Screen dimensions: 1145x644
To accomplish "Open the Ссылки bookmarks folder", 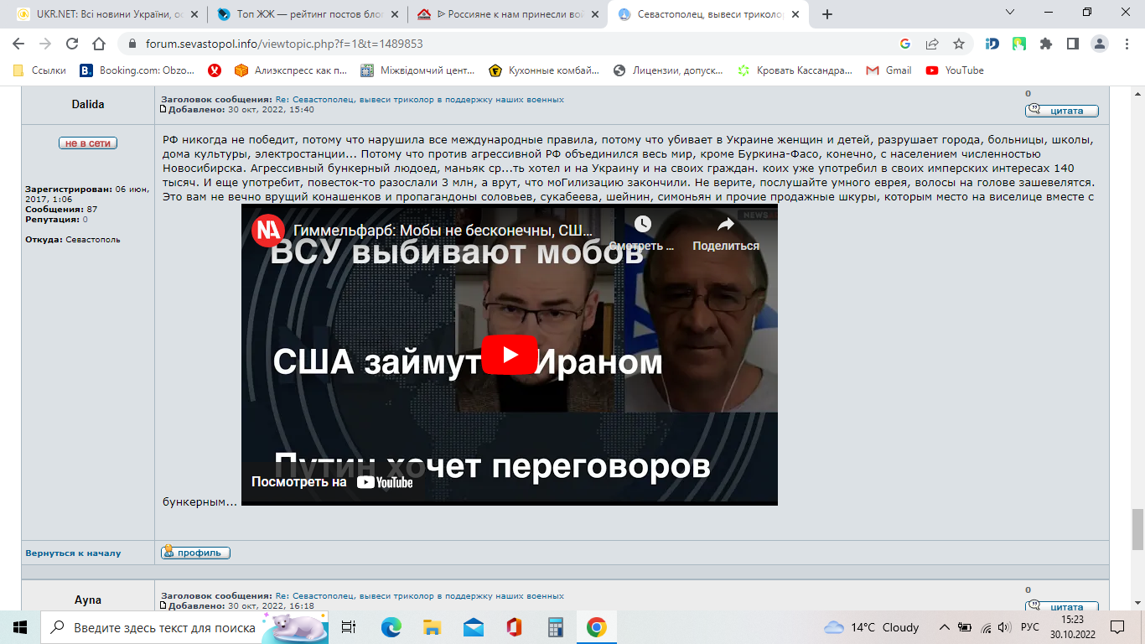I will pyautogui.click(x=40, y=70).
